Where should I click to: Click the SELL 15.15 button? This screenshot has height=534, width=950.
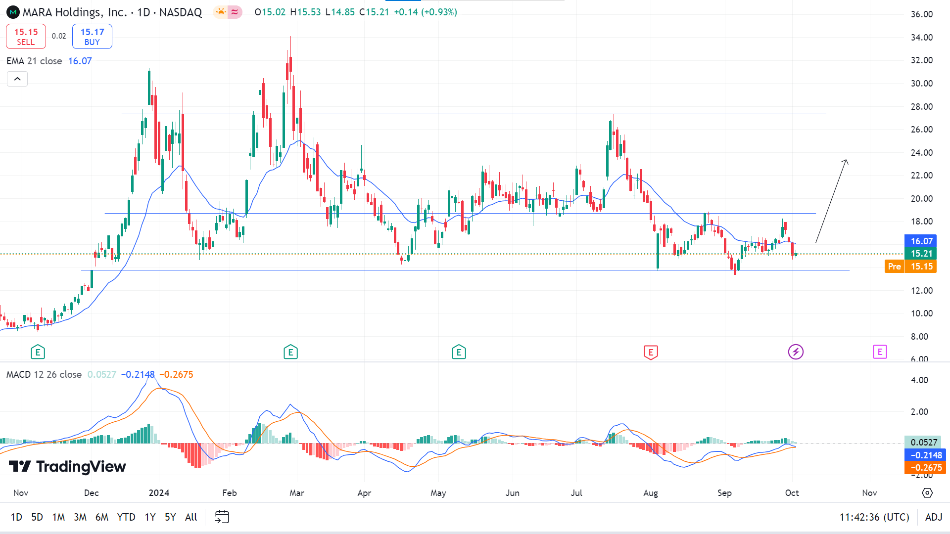[x=26, y=37]
